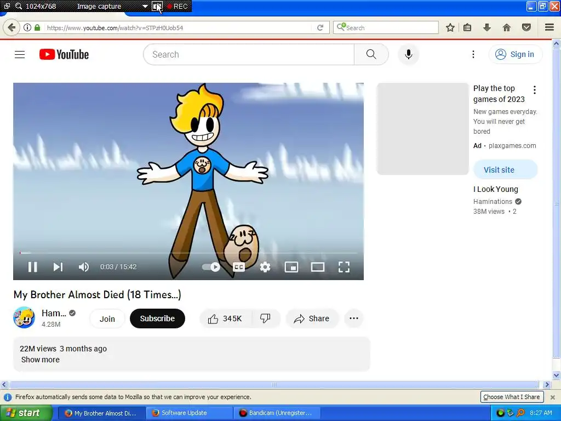The height and width of the screenshot is (421, 561).
Task: Dislike the video
Action: (266, 318)
